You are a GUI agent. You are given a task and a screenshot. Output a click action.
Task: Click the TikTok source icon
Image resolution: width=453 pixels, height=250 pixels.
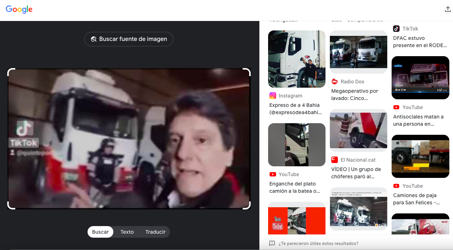(x=396, y=29)
